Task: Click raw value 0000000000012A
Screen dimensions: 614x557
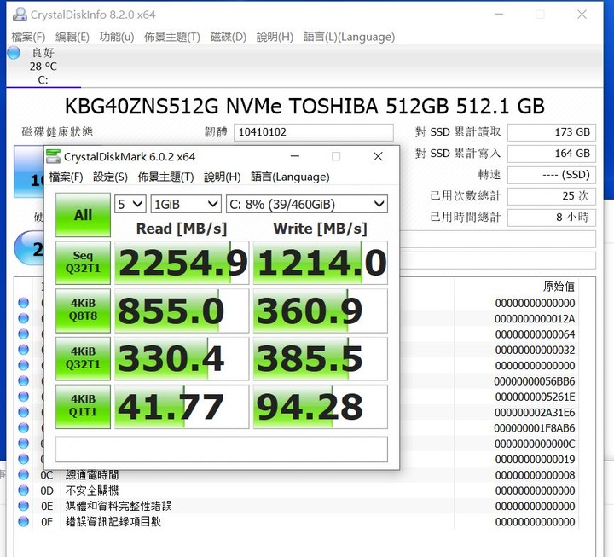Action: tap(535, 319)
